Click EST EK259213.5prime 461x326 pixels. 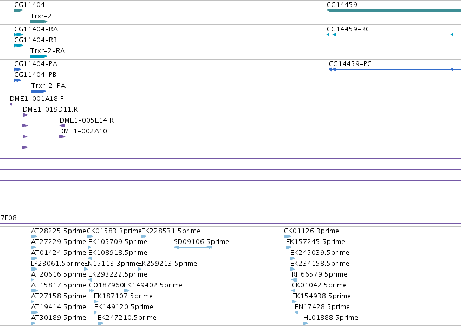(x=167, y=264)
